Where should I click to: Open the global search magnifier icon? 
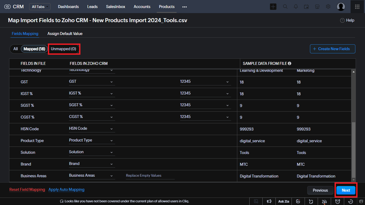click(x=285, y=7)
